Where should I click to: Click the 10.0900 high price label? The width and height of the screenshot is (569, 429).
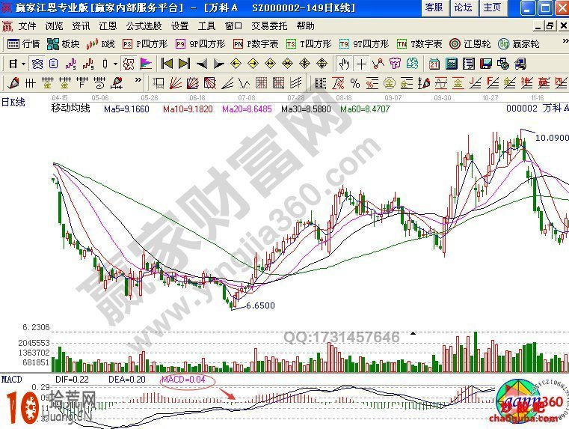coord(552,138)
